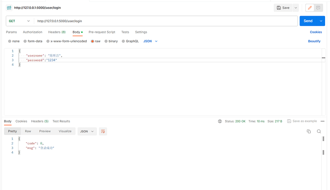
Task: Open the response Headers (5) tab
Action: [40, 121]
